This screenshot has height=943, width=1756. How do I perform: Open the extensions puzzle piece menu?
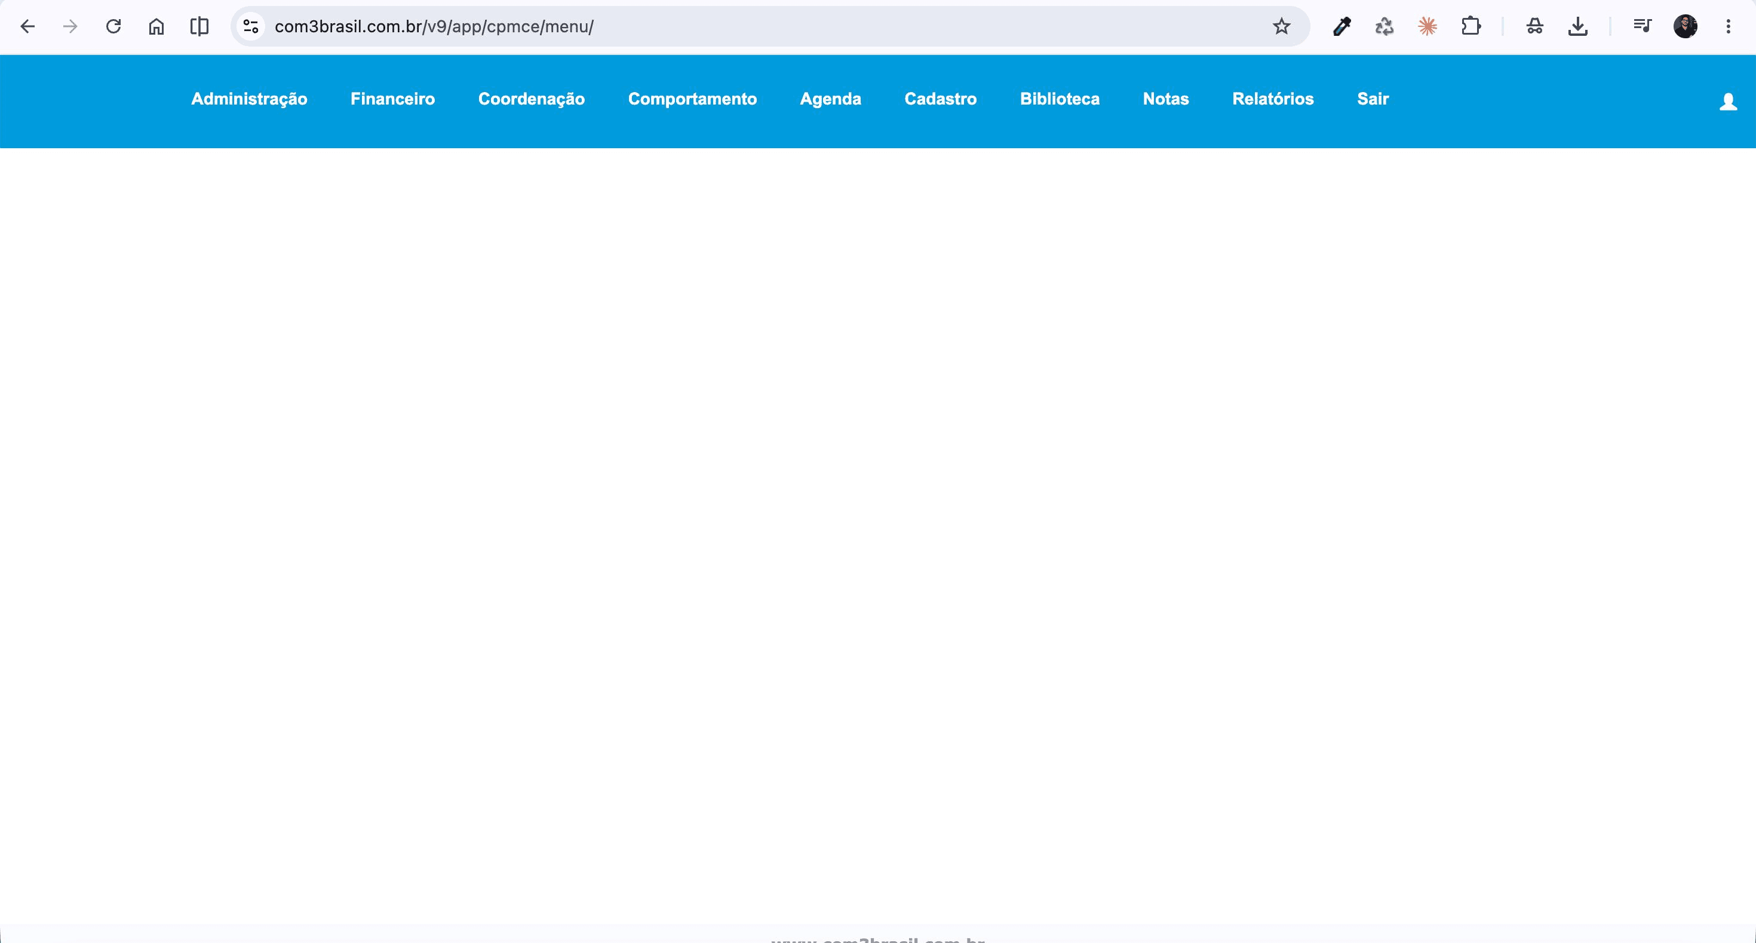click(x=1471, y=26)
